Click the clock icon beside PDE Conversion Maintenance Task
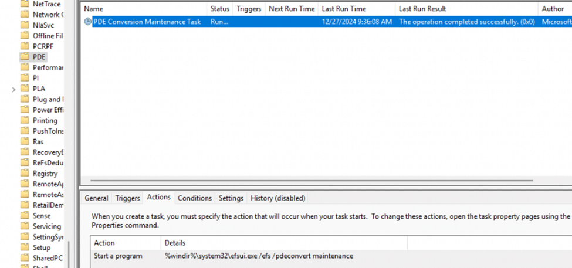 (88, 22)
